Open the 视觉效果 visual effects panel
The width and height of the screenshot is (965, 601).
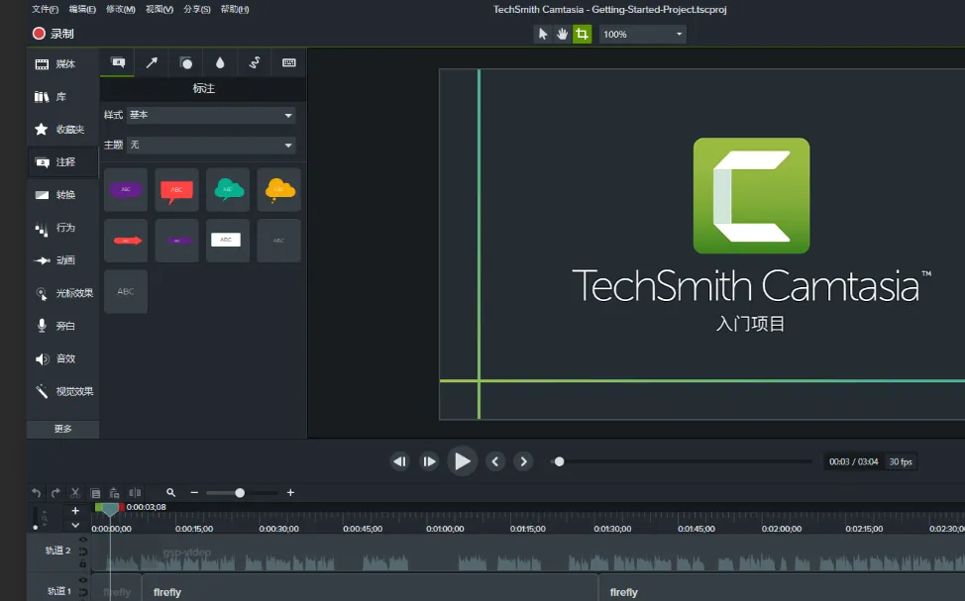[x=62, y=391]
